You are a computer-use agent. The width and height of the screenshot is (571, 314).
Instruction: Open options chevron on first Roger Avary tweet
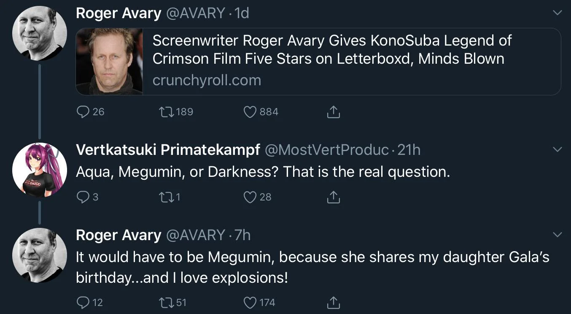click(557, 14)
